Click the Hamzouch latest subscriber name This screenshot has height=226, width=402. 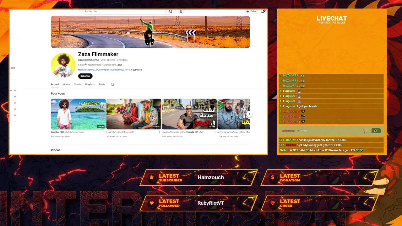[x=211, y=177]
